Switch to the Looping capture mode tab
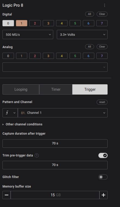Image resolution: width=120 pixels, height=207 pixels. pyautogui.click(x=21, y=89)
